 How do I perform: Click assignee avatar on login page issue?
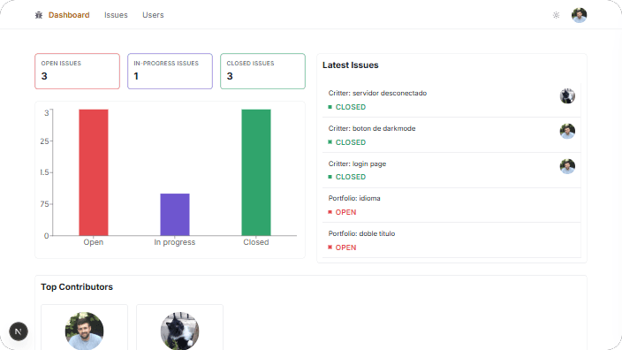[567, 167]
